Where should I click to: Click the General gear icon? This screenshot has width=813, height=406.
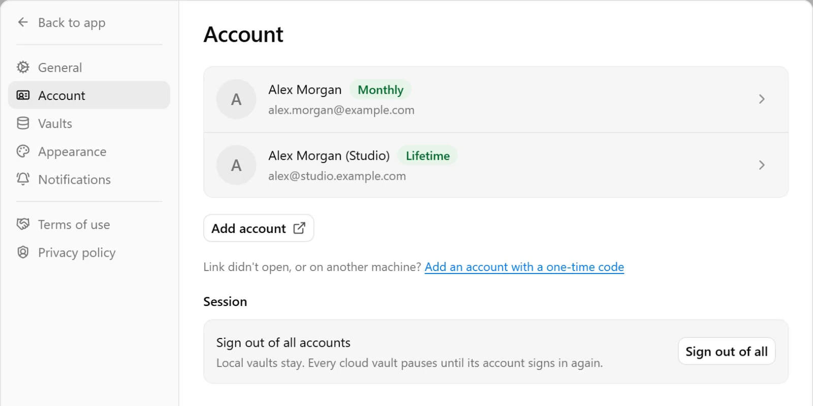pos(23,67)
